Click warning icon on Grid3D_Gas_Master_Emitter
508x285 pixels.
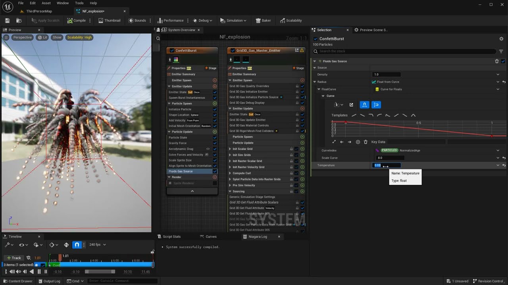point(302,50)
